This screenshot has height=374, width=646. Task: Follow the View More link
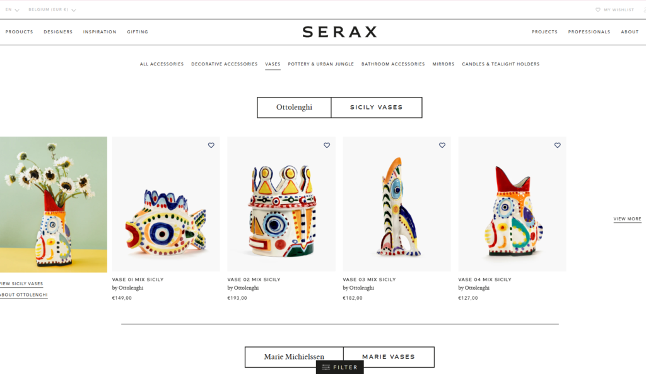[627, 219]
